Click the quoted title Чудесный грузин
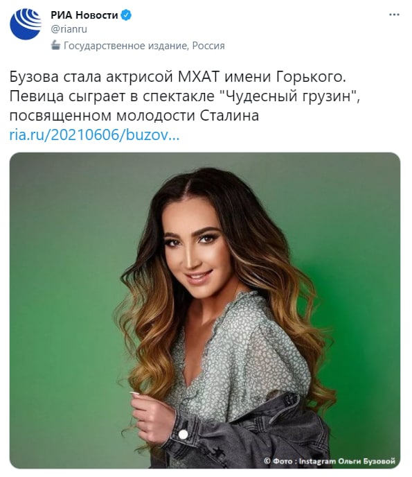Image resolution: width=412 pixels, height=477 pixels. pos(287,96)
